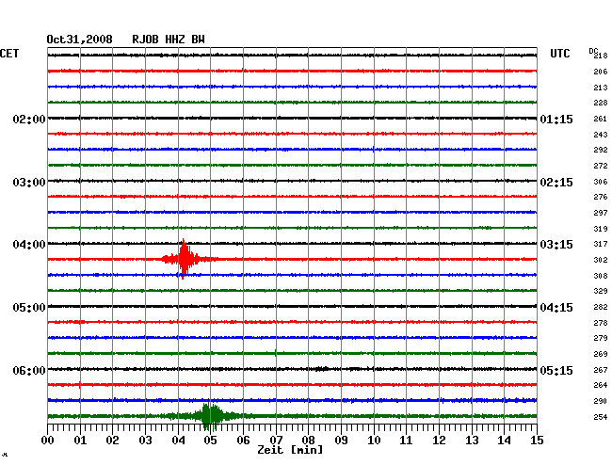Click the DC offset value 264

pyautogui.click(x=601, y=385)
